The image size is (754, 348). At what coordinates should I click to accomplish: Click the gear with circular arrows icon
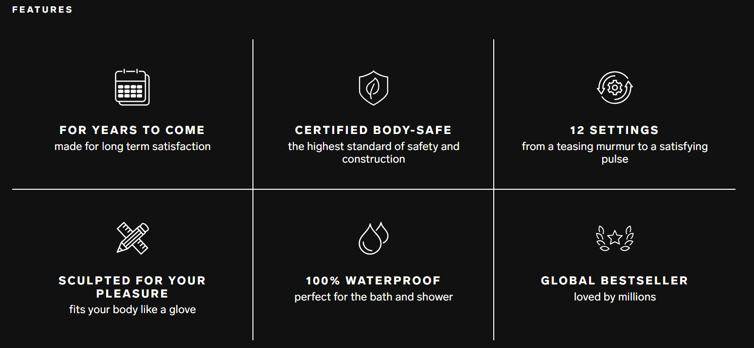[x=614, y=87]
